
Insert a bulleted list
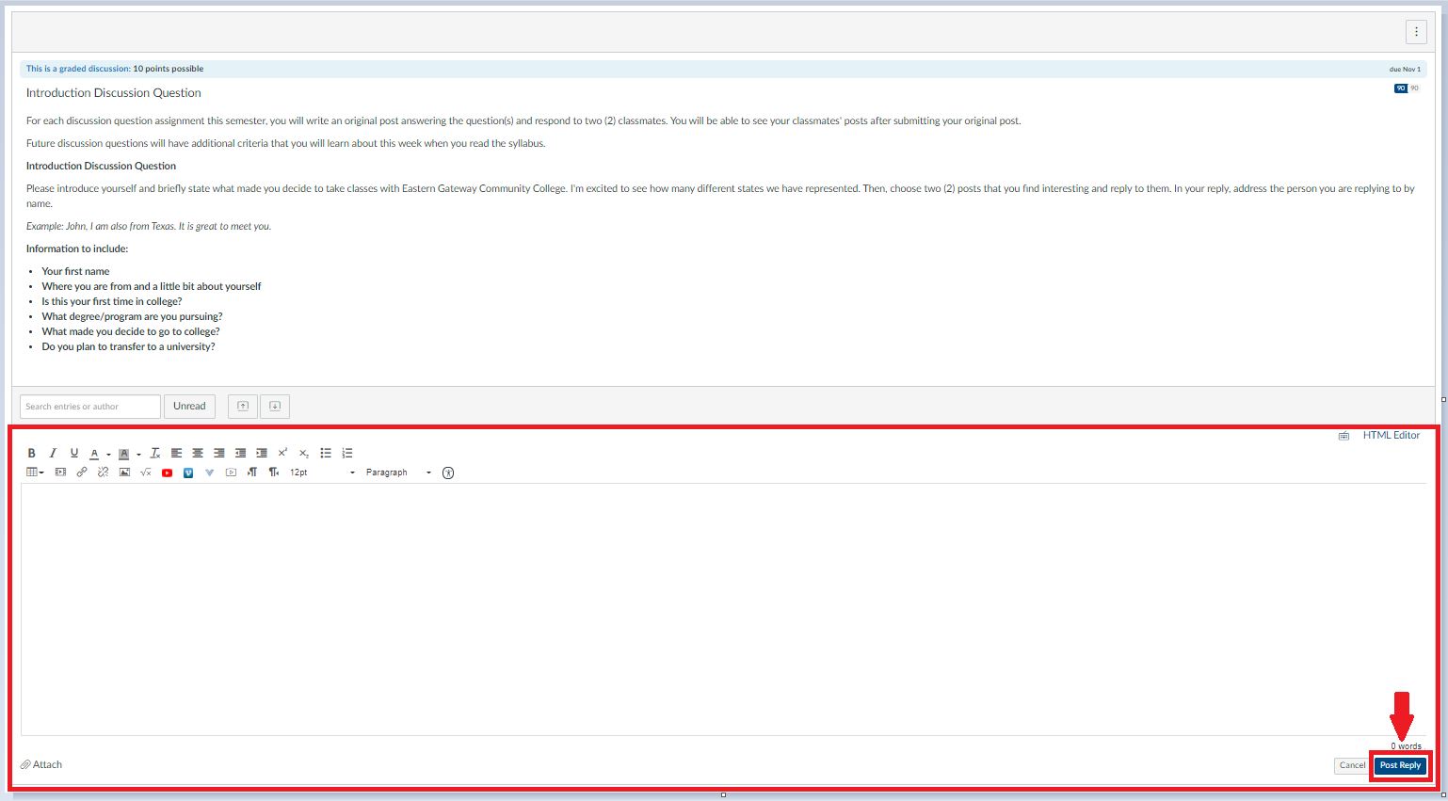point(326,453)
